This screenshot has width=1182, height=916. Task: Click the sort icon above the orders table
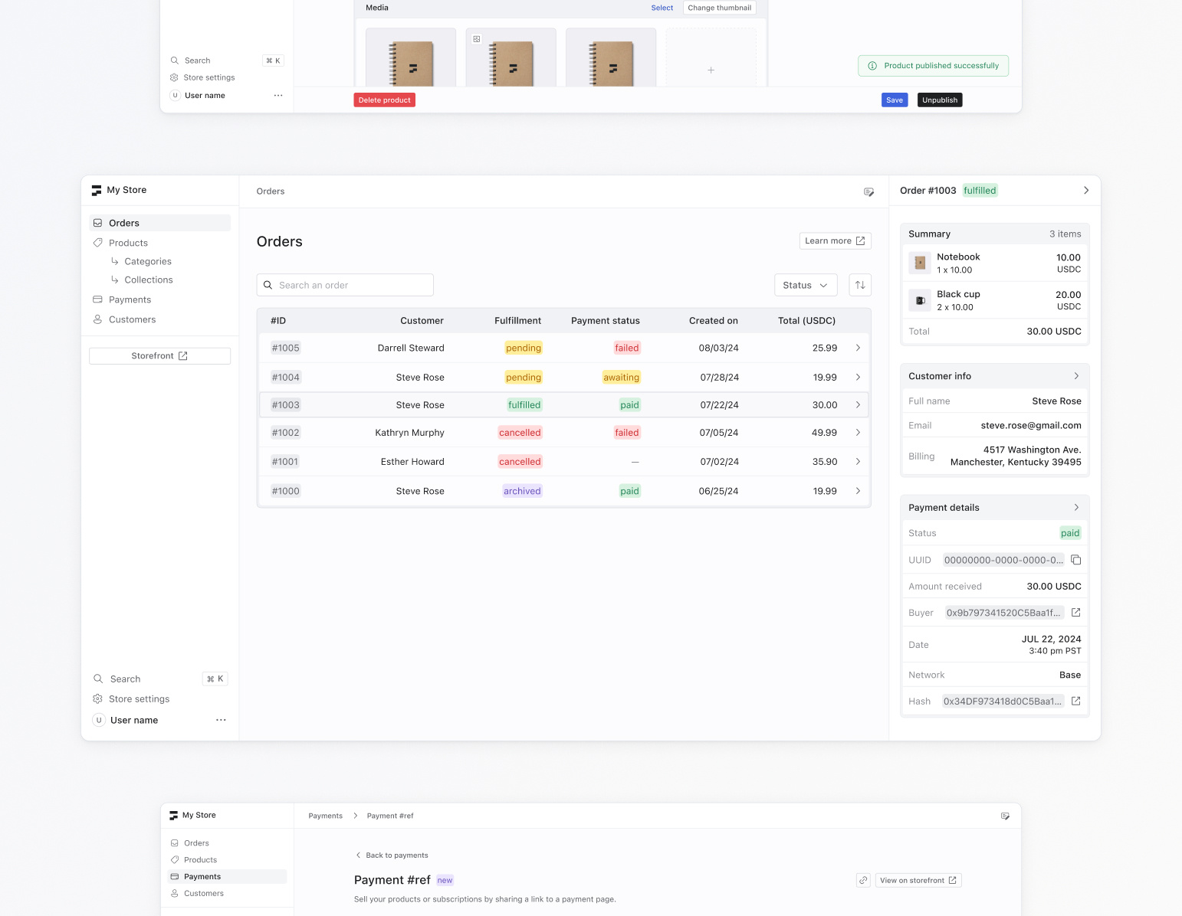859,284
